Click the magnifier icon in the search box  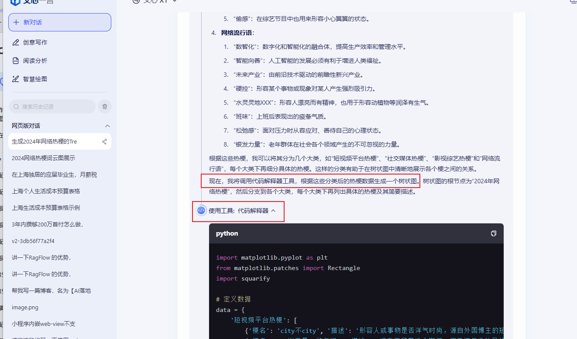point(16,106)
